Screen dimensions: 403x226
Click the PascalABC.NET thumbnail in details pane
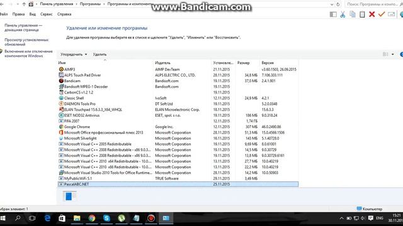pos(69,196)
